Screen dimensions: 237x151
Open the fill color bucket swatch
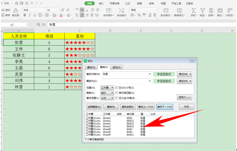54,15
